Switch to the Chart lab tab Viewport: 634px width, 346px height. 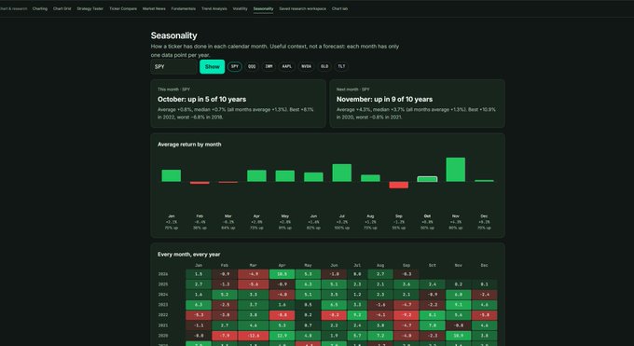tap(339, 8)
